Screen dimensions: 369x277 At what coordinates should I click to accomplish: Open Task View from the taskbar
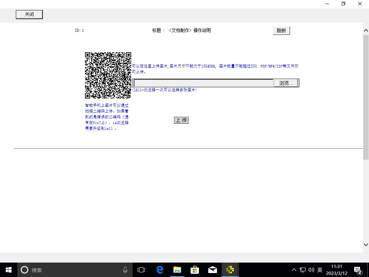click(x=141, y=270)
